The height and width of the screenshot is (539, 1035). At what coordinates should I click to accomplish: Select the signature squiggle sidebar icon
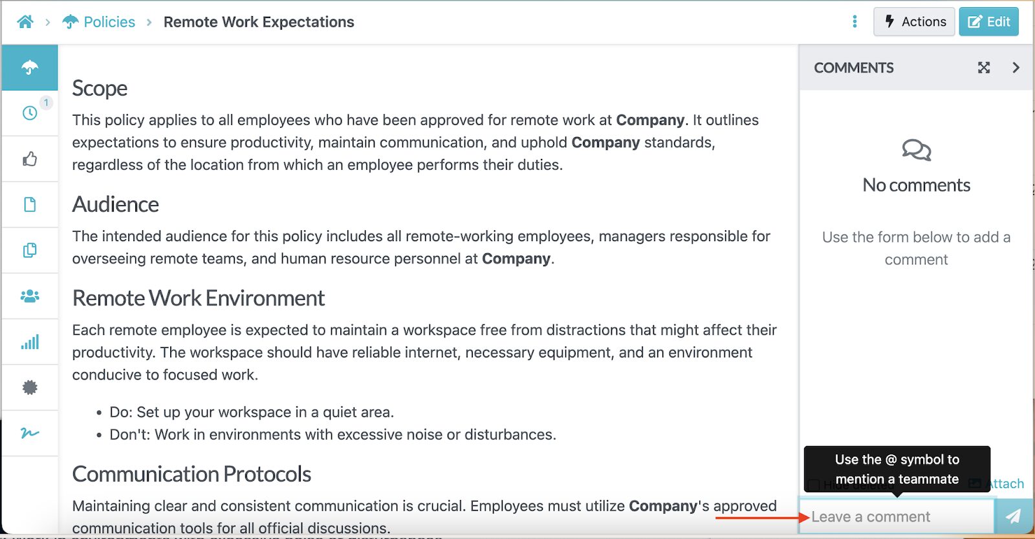30,434
